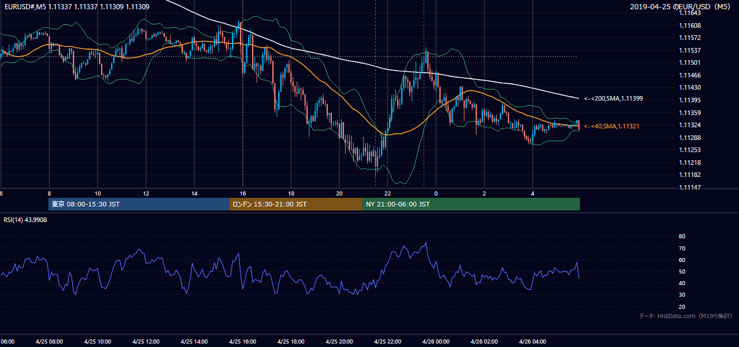
Task: Click RSI axis level 50
Action: pos(682,271)
